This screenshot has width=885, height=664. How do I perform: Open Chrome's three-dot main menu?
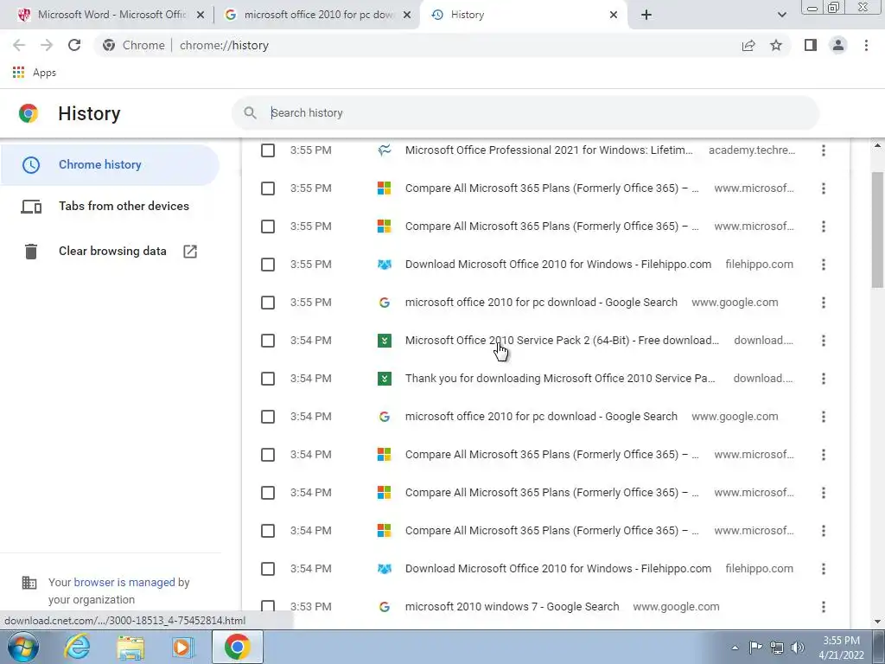[866, 45]
